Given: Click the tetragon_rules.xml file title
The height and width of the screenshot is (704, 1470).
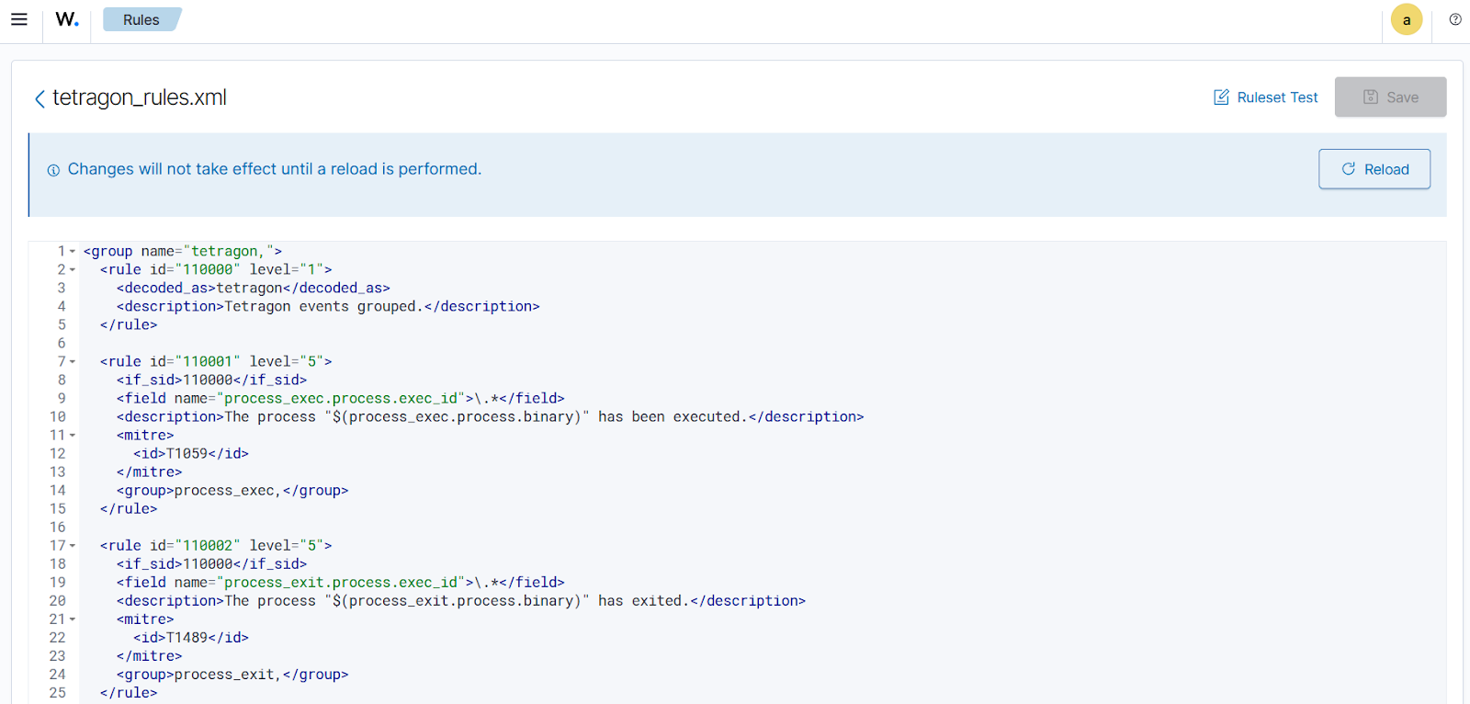Looking at the screenshot, I should click(x=140, y=97).
